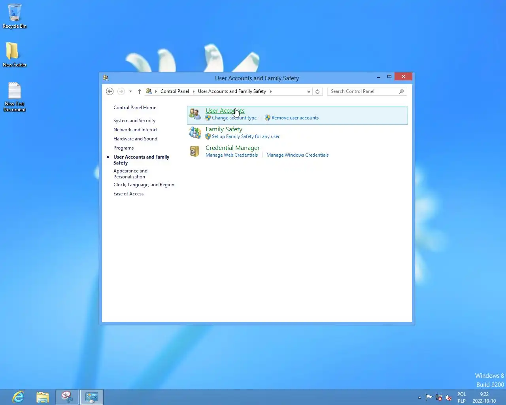Click the network status tray icon
Image resolution: width=506 pixels, height=405 pixels.
[439, 397]
